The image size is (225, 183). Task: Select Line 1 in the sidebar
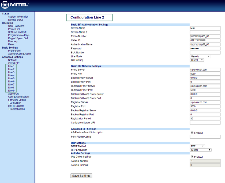tap(11, 66)
